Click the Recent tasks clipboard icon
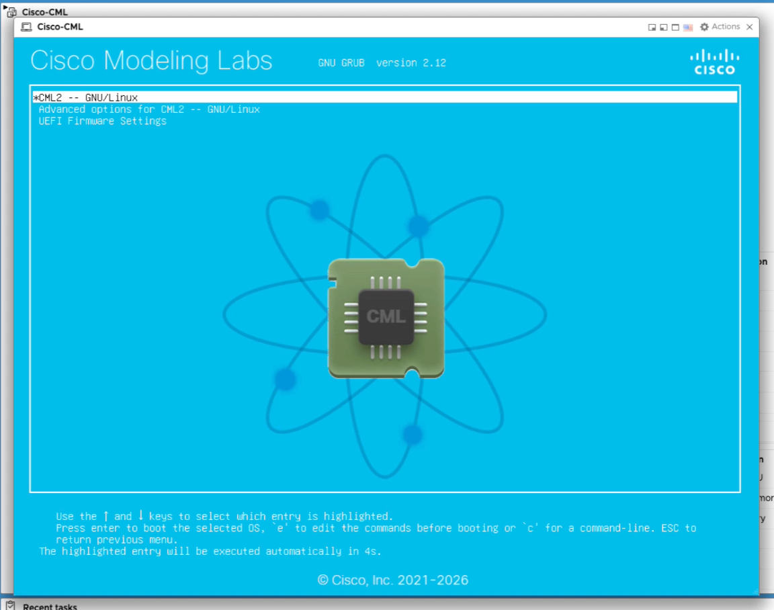The image size is (774, 610). point(10,605)
